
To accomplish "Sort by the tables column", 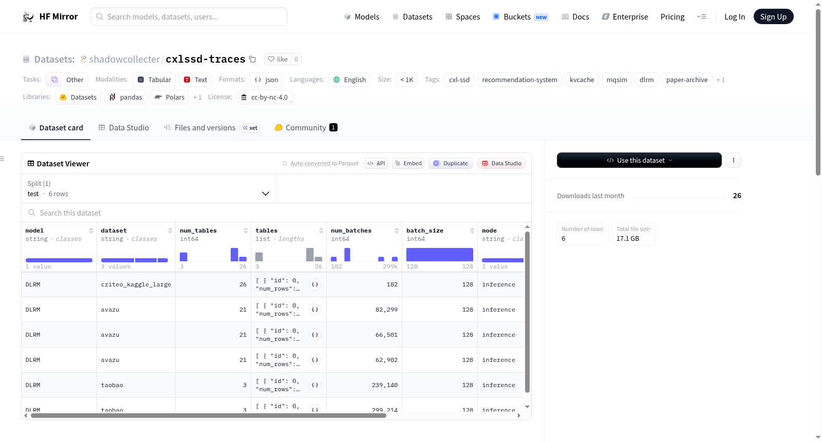I will coord(321,230).
